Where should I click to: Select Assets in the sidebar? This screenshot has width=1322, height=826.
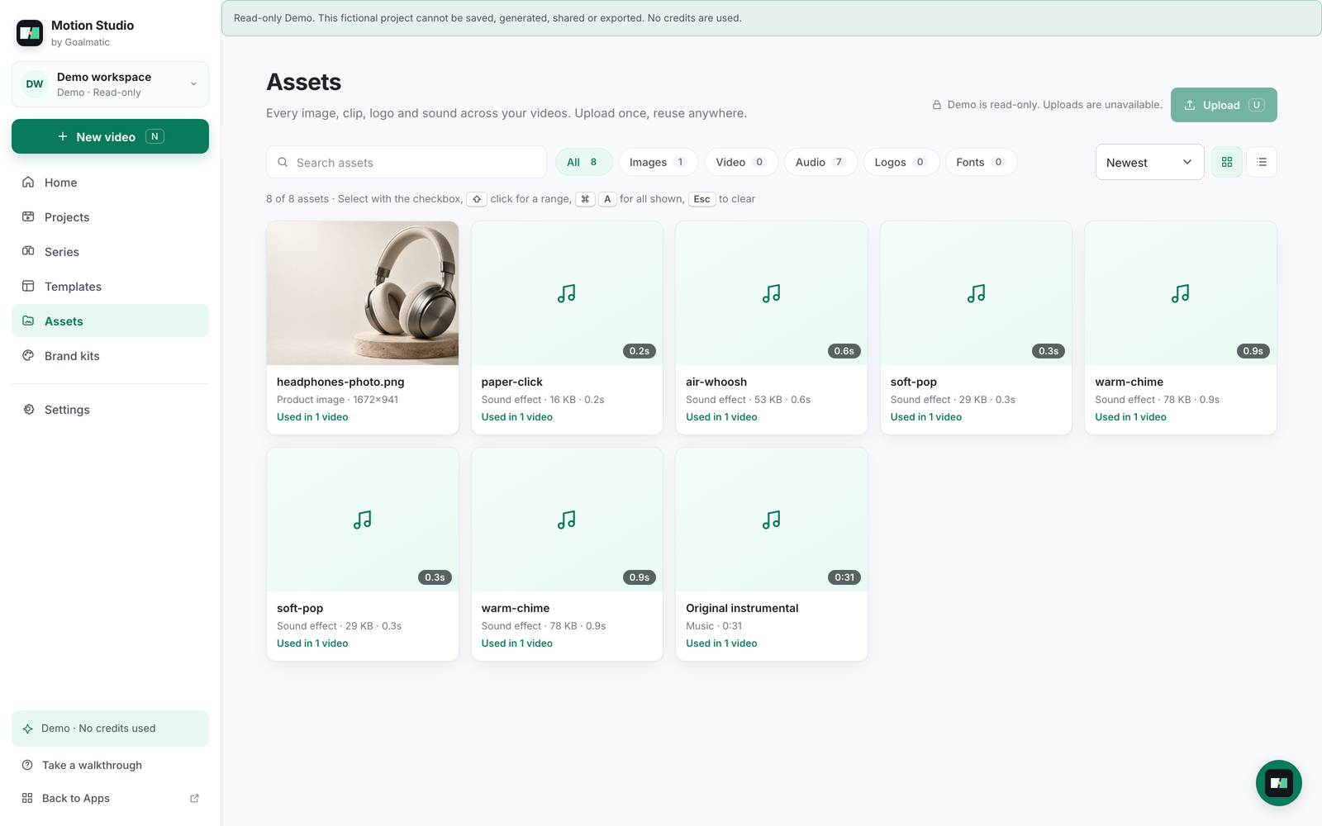coord(110,321)
